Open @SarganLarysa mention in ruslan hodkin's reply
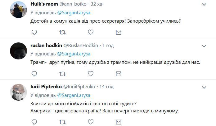This screenshot has height=126, width=216. pyautogui.click(x=74, y=54)
